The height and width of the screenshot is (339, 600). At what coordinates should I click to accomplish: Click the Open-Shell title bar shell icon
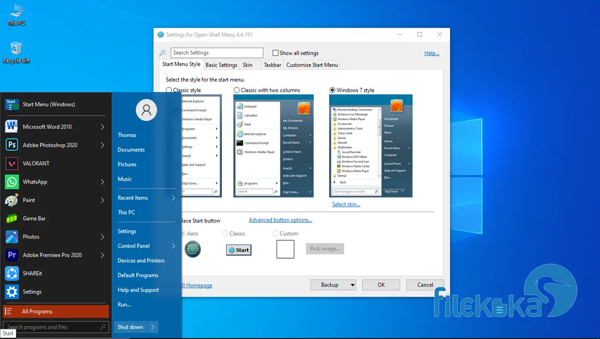[x=161, y=34]
